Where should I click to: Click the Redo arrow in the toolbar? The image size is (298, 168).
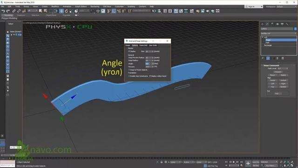coord(8,11)
